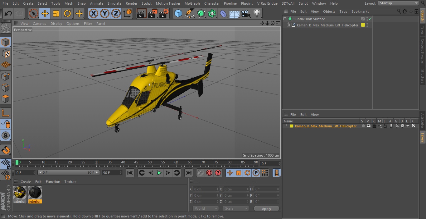Open the Simulate menu
Image resolution: width=426 pixels, height=219 pixels.
(x=114, y=3)
